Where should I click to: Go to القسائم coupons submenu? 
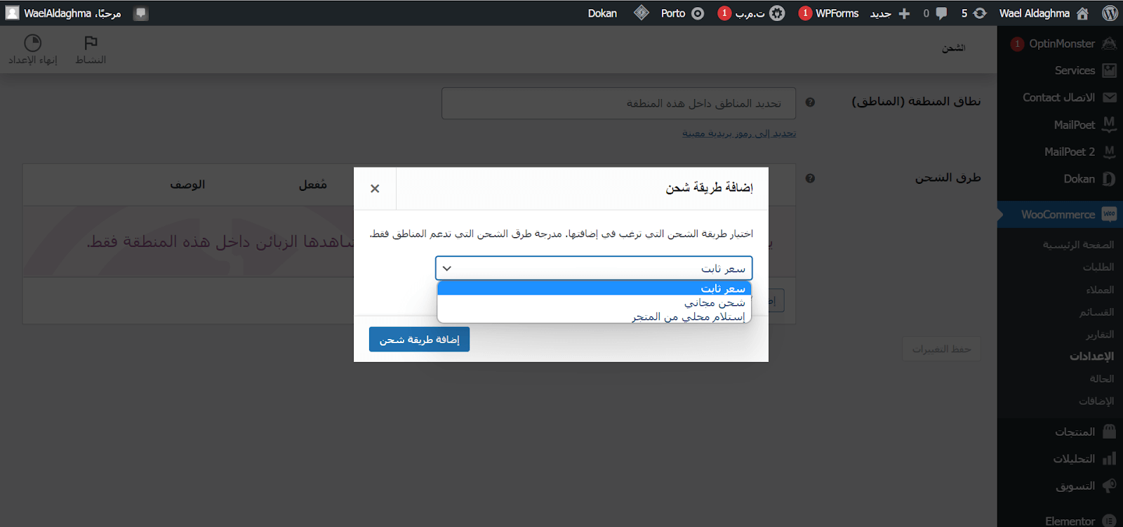(x=1096, y=312)
